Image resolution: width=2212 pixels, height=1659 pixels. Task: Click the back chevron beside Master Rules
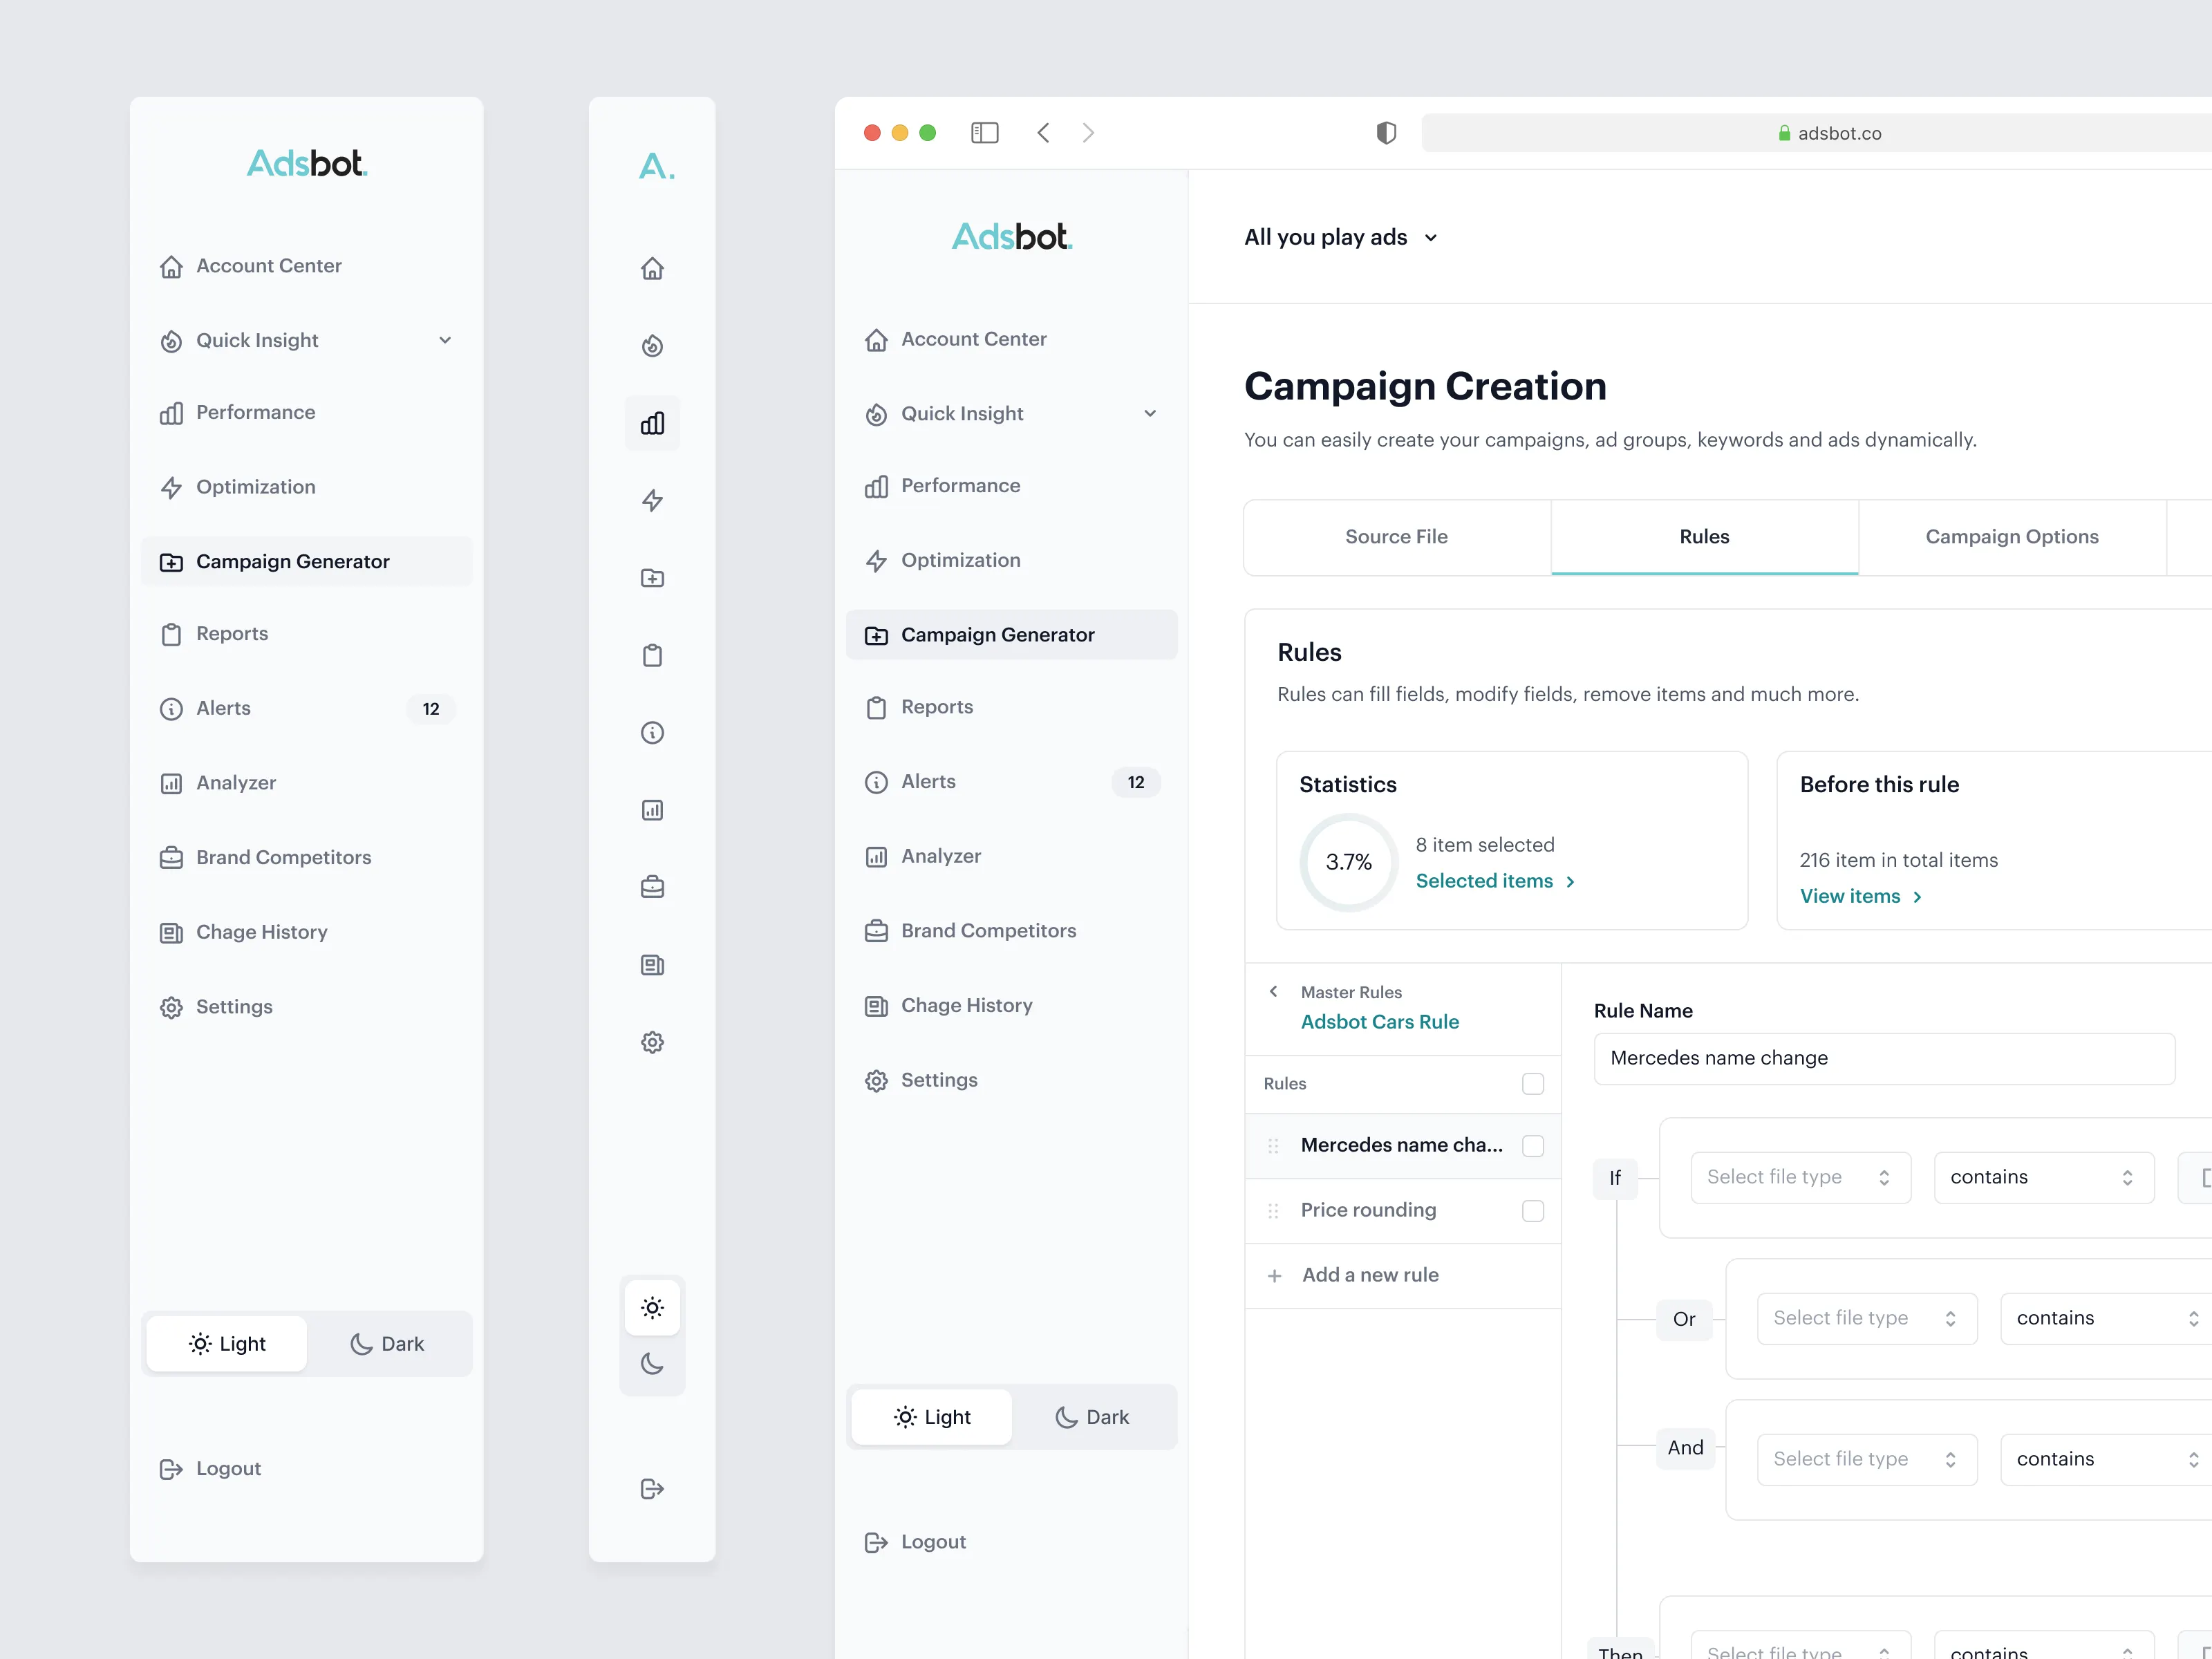coord(1273,991)
